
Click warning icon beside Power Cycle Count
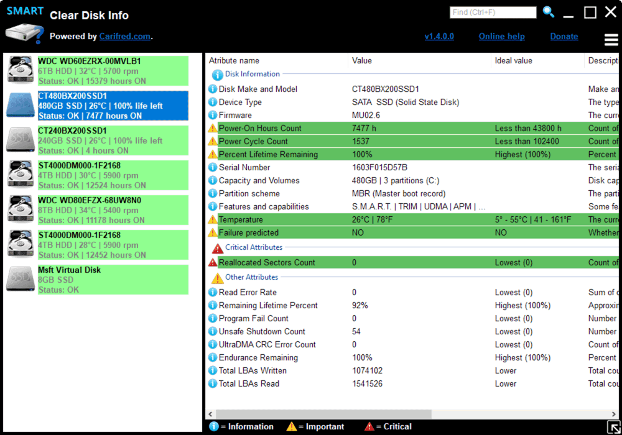[213, 142]
